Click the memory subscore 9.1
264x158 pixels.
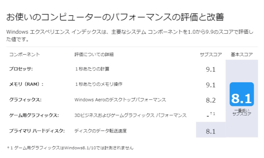(211, 85)
